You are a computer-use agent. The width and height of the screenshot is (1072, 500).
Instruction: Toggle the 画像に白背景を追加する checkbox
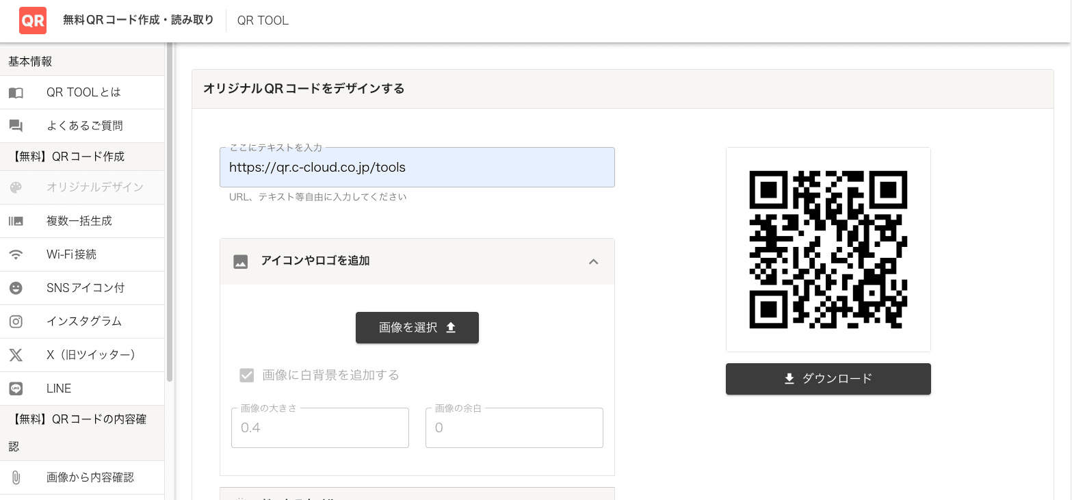(247, 375)
